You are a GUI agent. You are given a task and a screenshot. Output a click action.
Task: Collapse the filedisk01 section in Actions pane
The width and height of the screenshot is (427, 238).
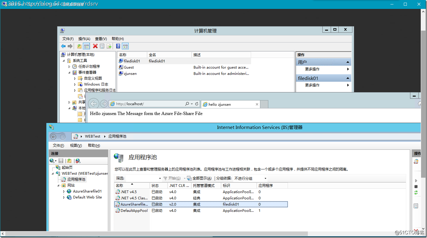(347, 78)
